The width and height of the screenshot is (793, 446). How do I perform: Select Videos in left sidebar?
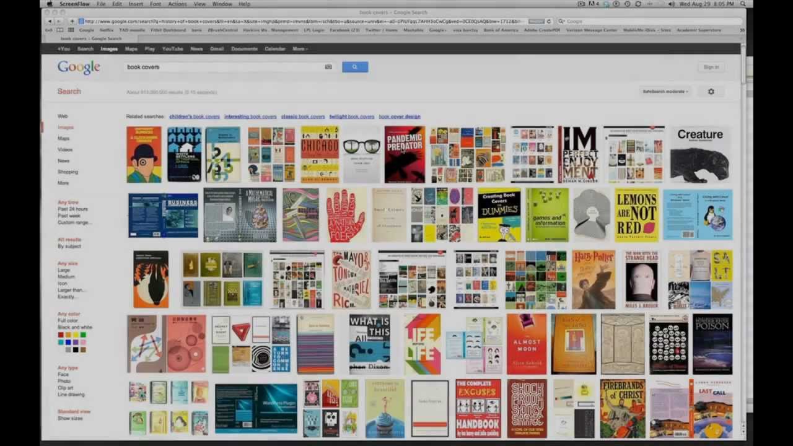click(65, 150)
